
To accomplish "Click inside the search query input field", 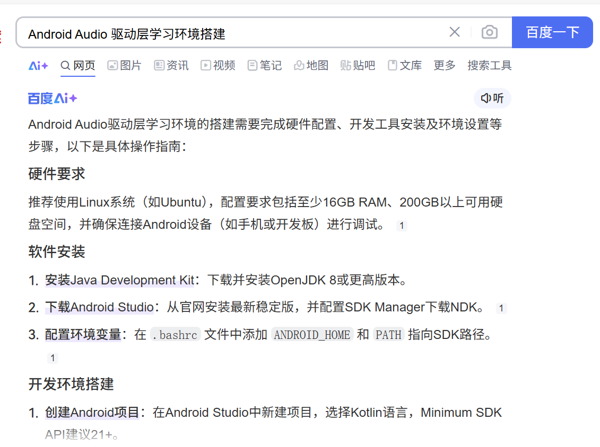I will pyautogui.click(x=228, y=33).
